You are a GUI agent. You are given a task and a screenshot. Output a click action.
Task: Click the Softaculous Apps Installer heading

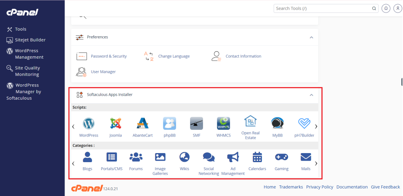(x=110, y=95)
